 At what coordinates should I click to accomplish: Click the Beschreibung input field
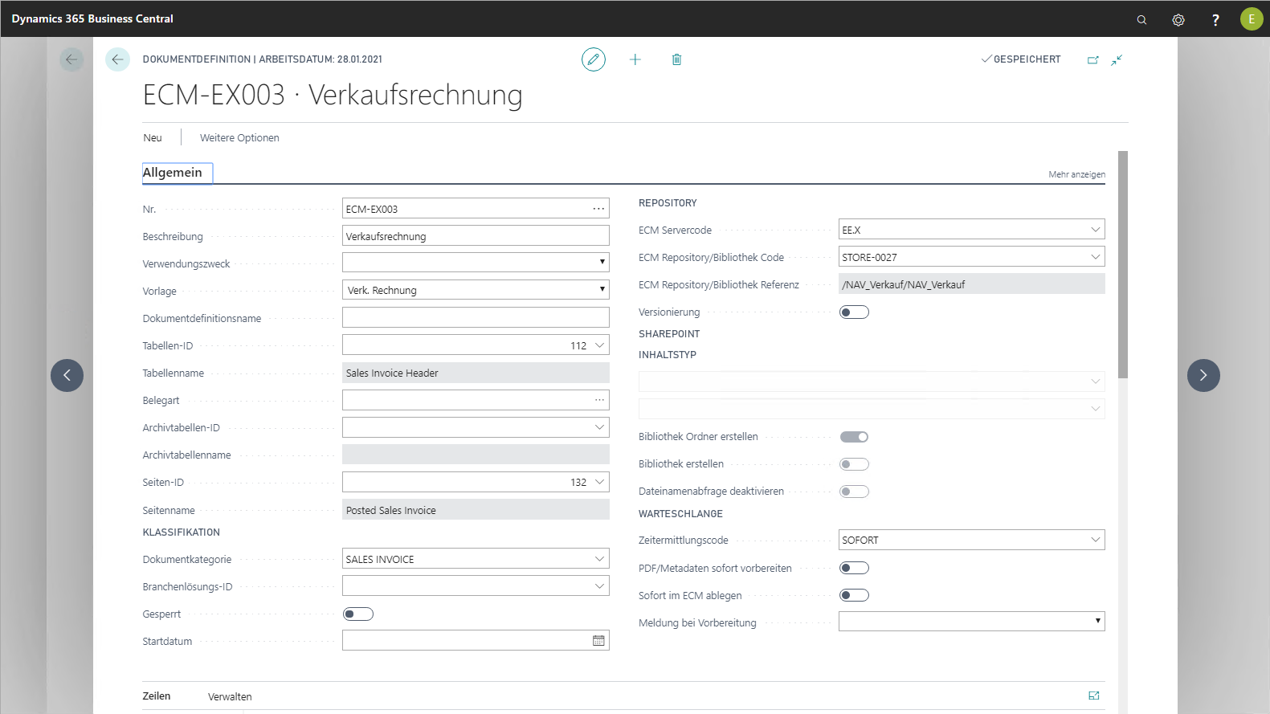tap(476, 236)
